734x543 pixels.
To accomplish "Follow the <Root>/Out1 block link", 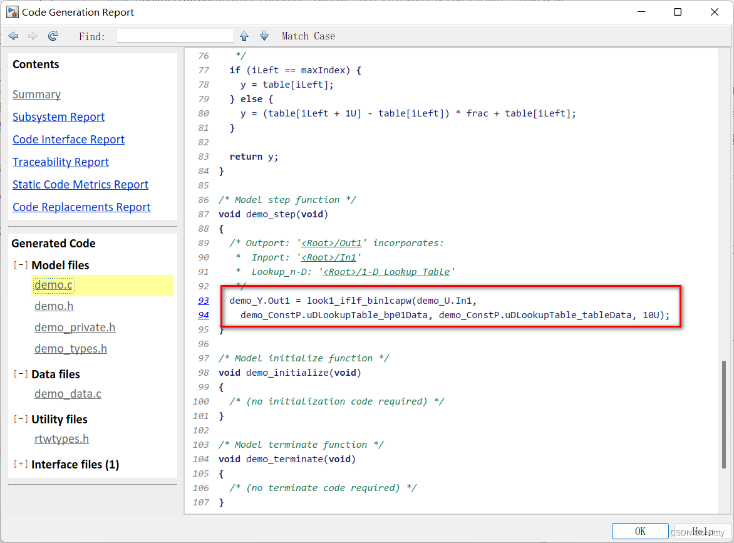I will coord(331,244).
